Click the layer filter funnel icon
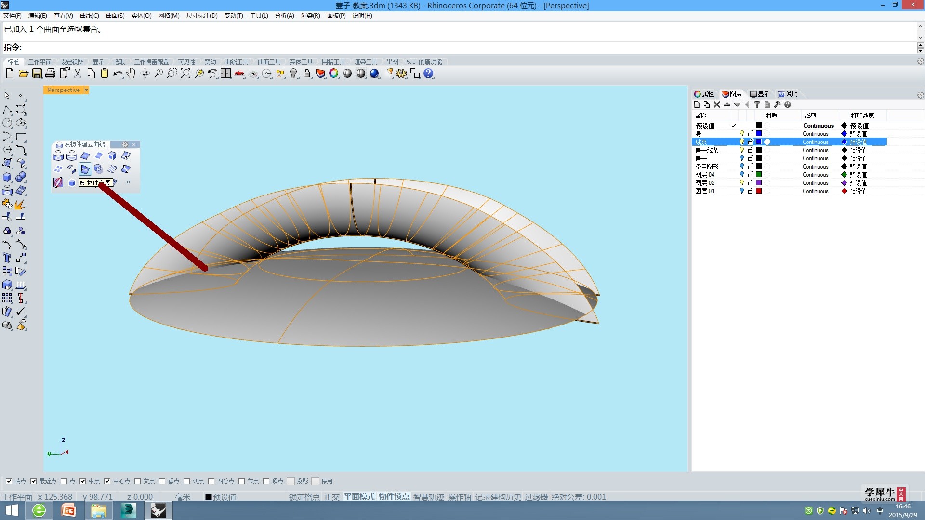This screenshot has height=520, width=925. point(757,104)
